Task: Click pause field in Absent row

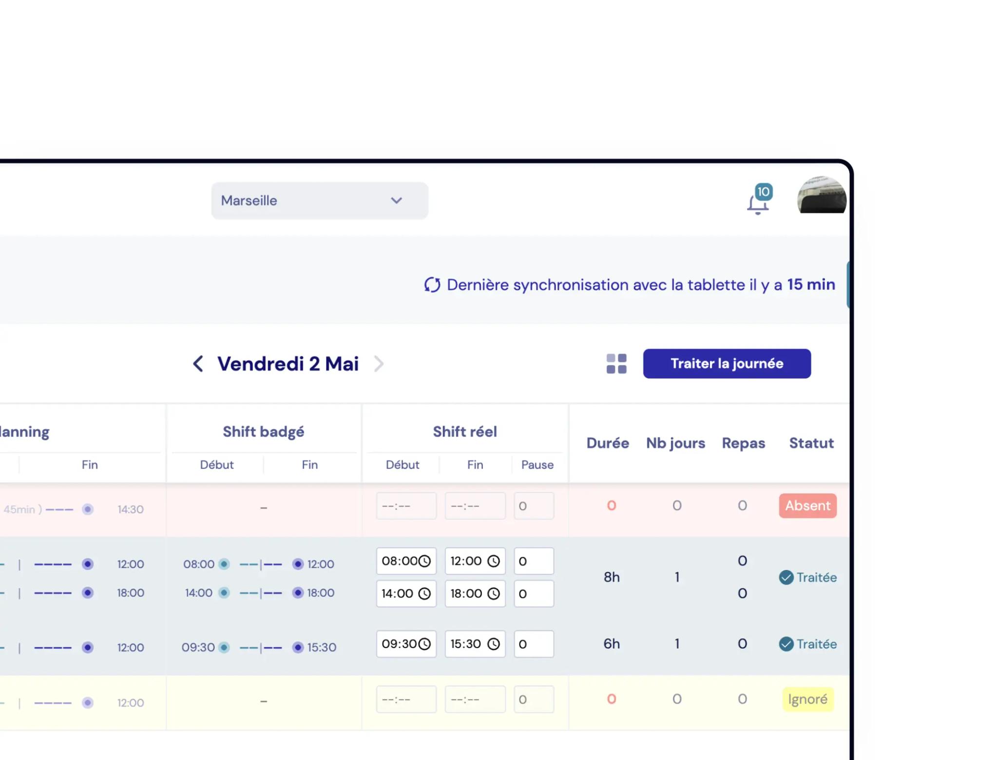Action: point(534,506)
